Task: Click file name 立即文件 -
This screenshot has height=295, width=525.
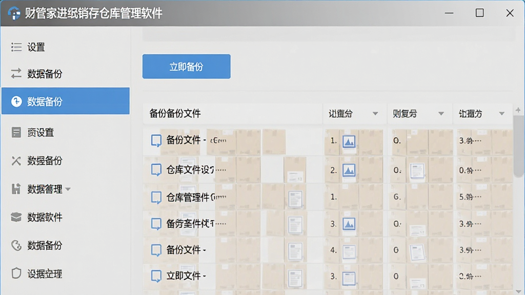Action: 186,276
